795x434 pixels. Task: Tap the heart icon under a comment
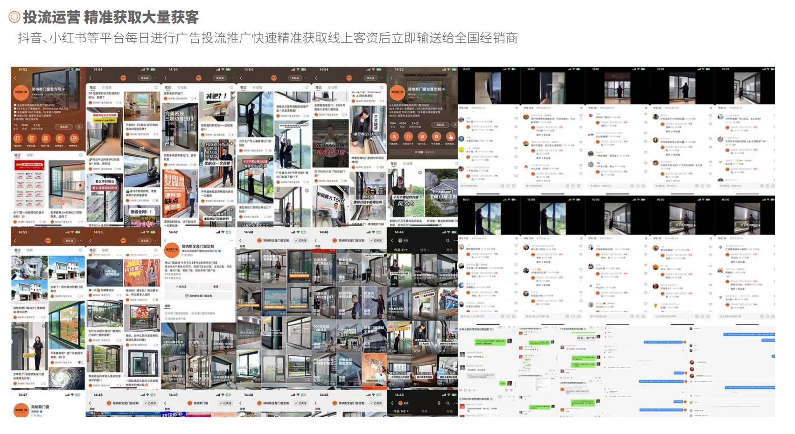[516, 119]
